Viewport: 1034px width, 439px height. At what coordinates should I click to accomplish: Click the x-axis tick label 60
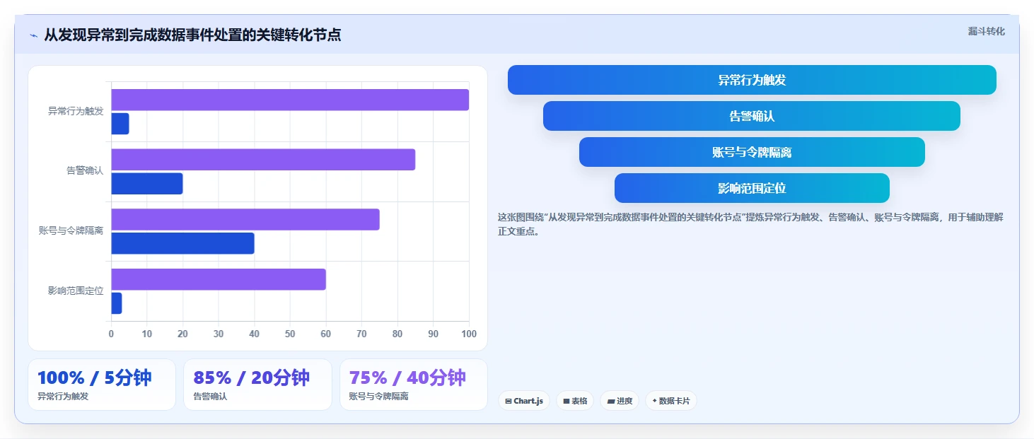pyautogui.click(x=326, y=334)
